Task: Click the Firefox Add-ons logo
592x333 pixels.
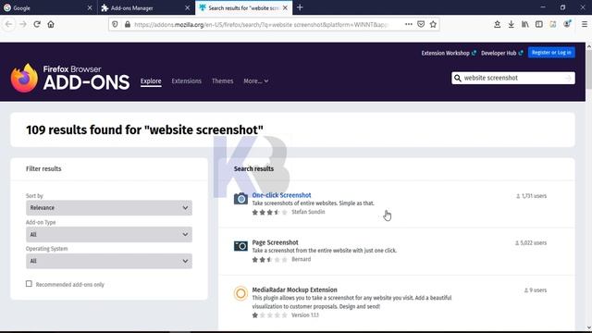Action: coord(70,78)
